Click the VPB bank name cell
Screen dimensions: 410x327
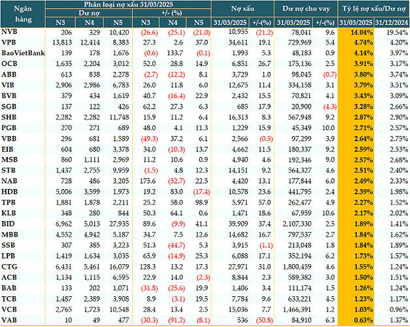tap(9, 41)
